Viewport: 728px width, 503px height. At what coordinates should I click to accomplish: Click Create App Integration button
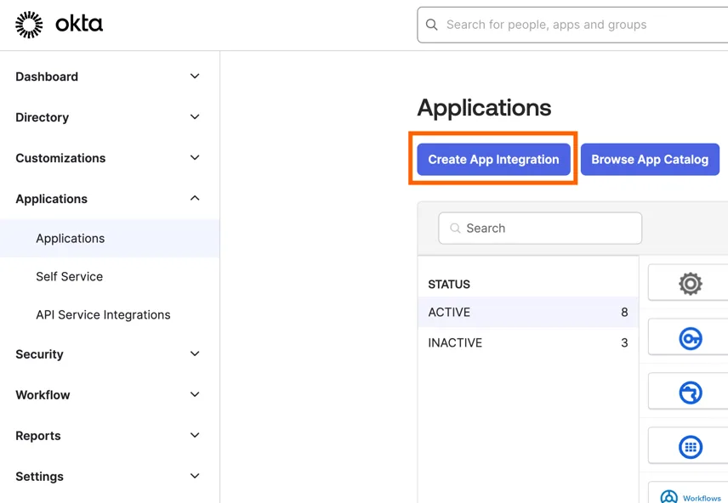point(493,159)
